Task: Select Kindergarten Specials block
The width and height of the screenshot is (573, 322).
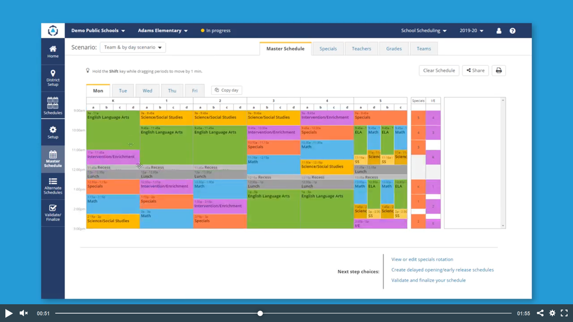Action: [x=113, y=187]
